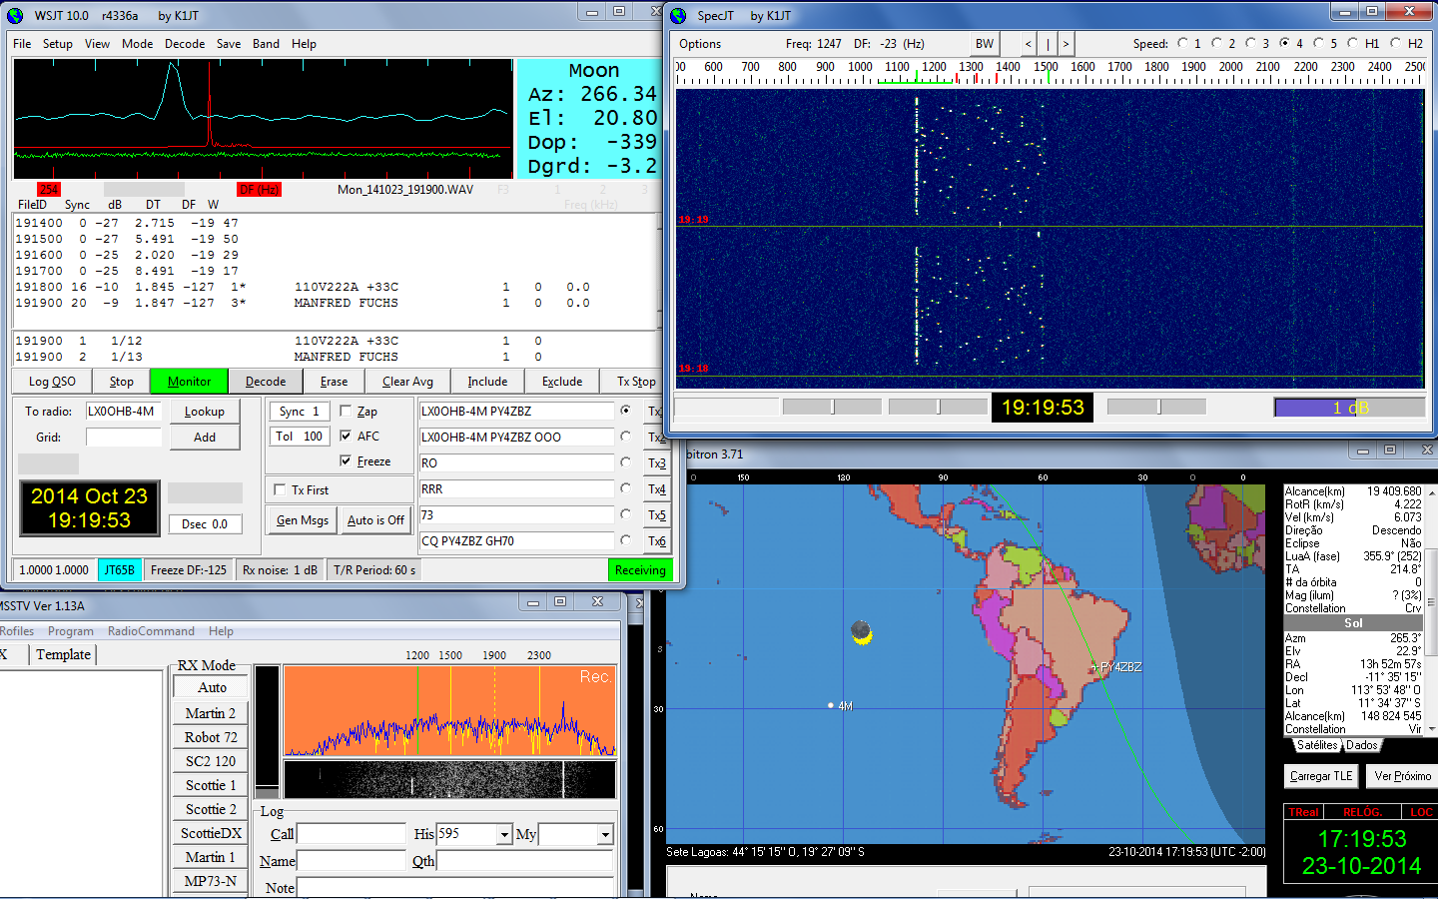Toggle the Freeze checkbox
Image resolution: width=1438 pixels, height=899 pixels.
[x=346, y=460]
